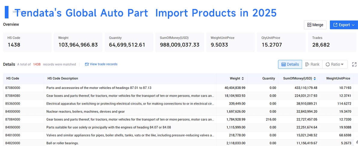Sort by the SumOfMoney(USD) column arrows
The image size is (358, 146).
[315, 78]
